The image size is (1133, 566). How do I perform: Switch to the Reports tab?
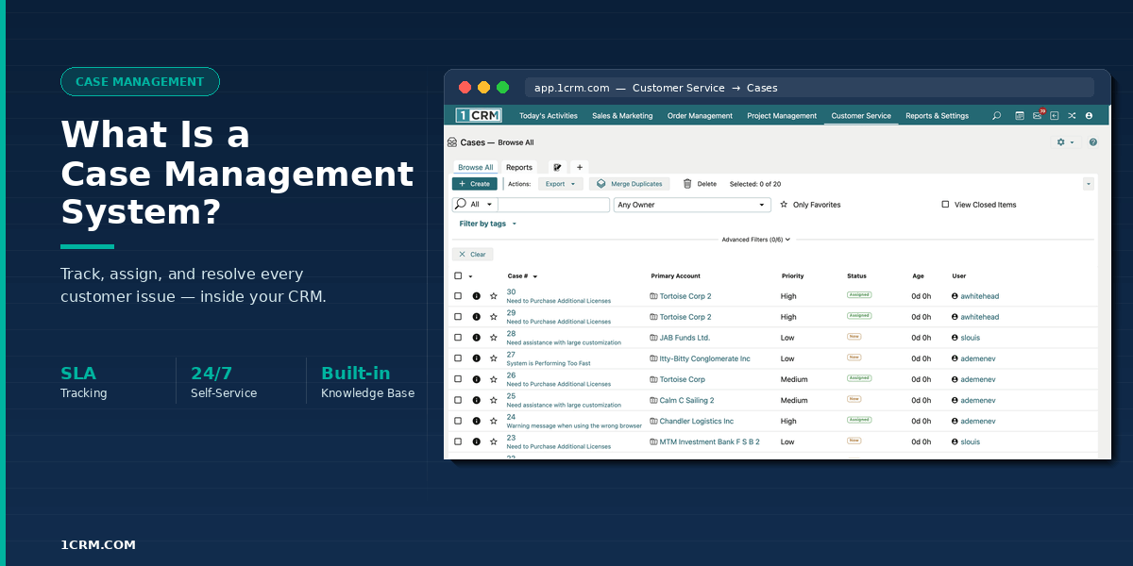519,167
